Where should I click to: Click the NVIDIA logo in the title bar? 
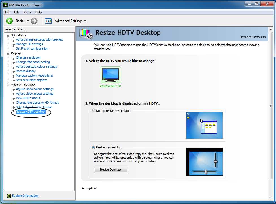5,5
